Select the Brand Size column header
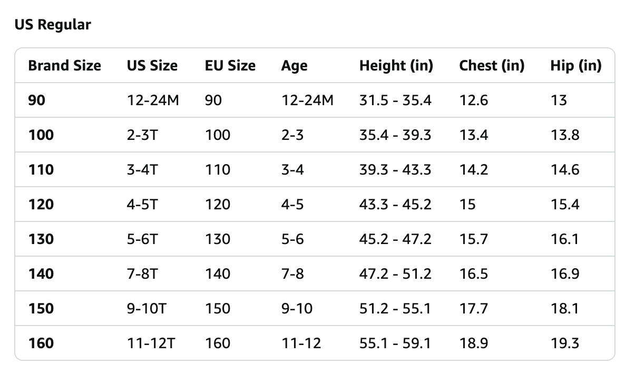The image size is (625, 385). (x=65, y=66)
